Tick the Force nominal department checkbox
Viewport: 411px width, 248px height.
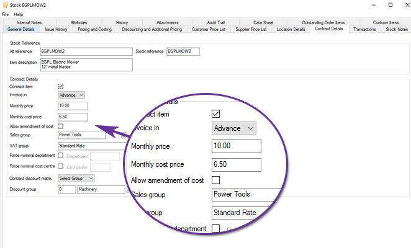pyautogui.click(x=60, y=156)
